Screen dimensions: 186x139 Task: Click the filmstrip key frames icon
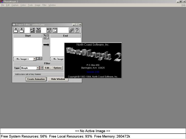38,30
